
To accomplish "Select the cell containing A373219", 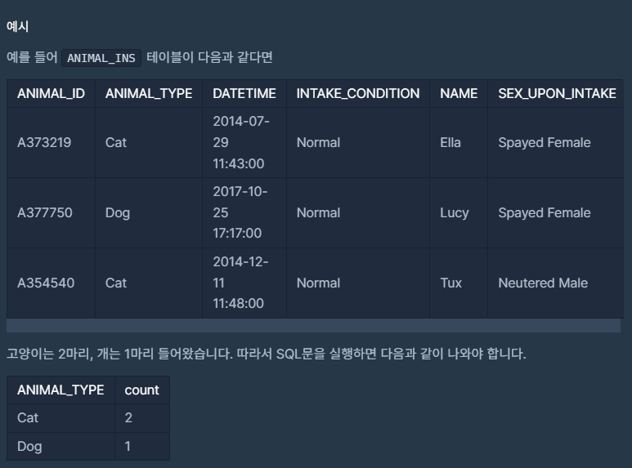I will point(52,143).
